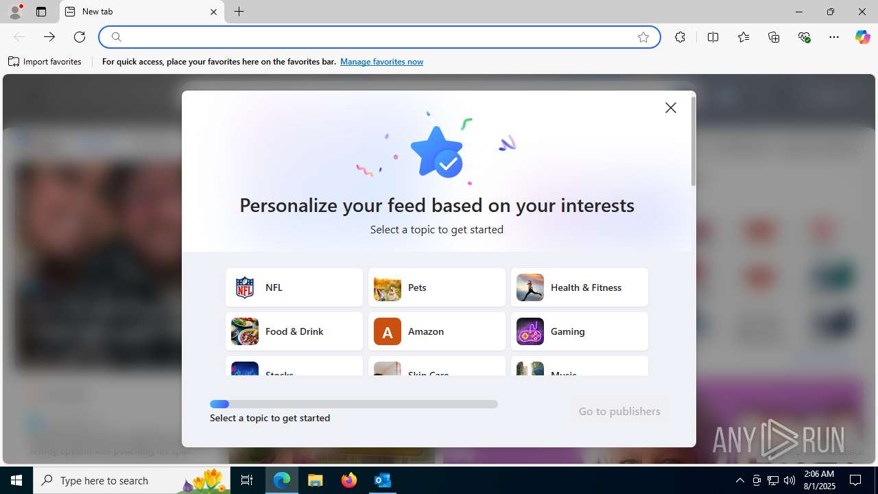The height and width of the screenshot is (494, 878).
Task: Open Collections icon
Action: tap(774, 37)
